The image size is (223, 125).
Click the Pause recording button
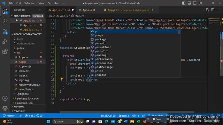157,119
